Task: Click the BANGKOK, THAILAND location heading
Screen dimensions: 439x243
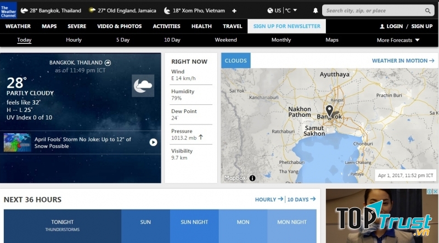Action: (x=76, y=63)
